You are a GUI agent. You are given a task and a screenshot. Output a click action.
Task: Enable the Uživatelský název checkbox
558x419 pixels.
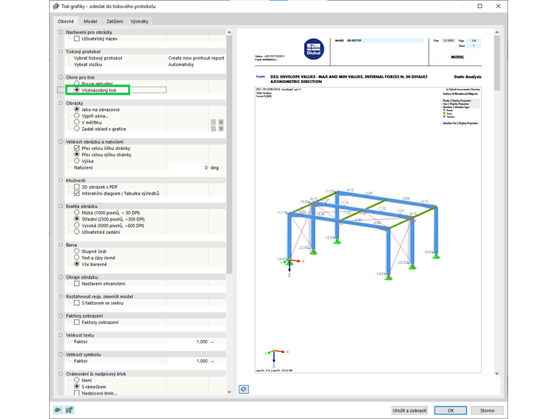(76, 38)
